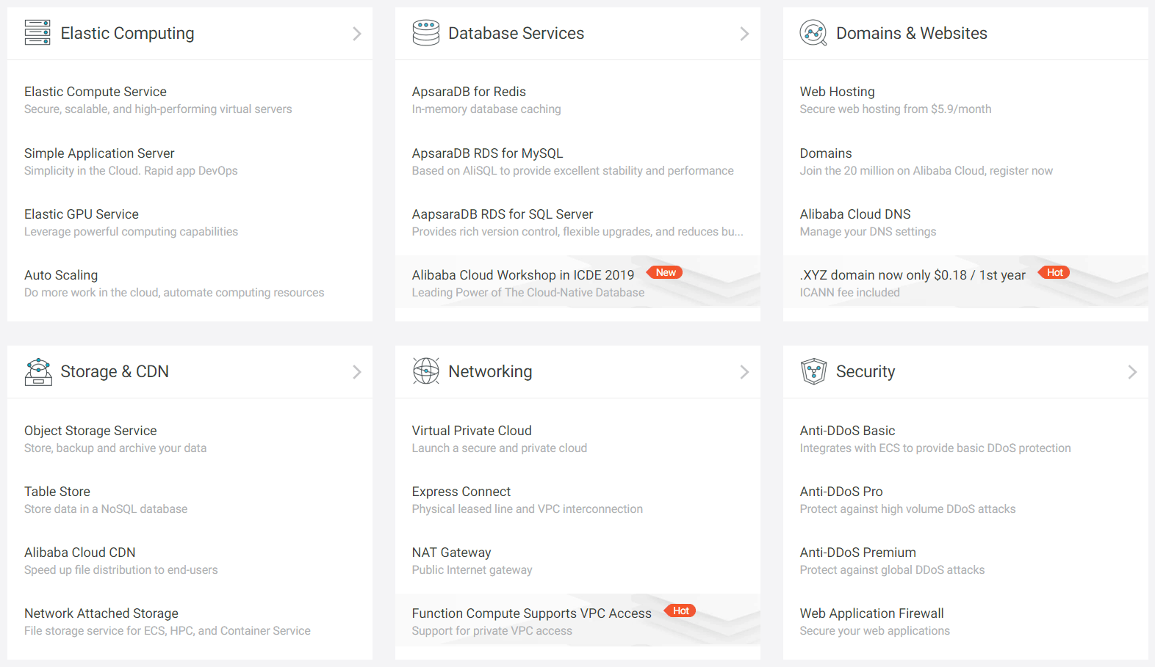
Task: Select Express Connect
Action: coord(461,492)
